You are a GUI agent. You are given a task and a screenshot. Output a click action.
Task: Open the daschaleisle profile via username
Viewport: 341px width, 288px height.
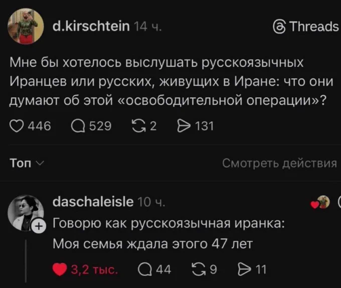pos(93,202)
